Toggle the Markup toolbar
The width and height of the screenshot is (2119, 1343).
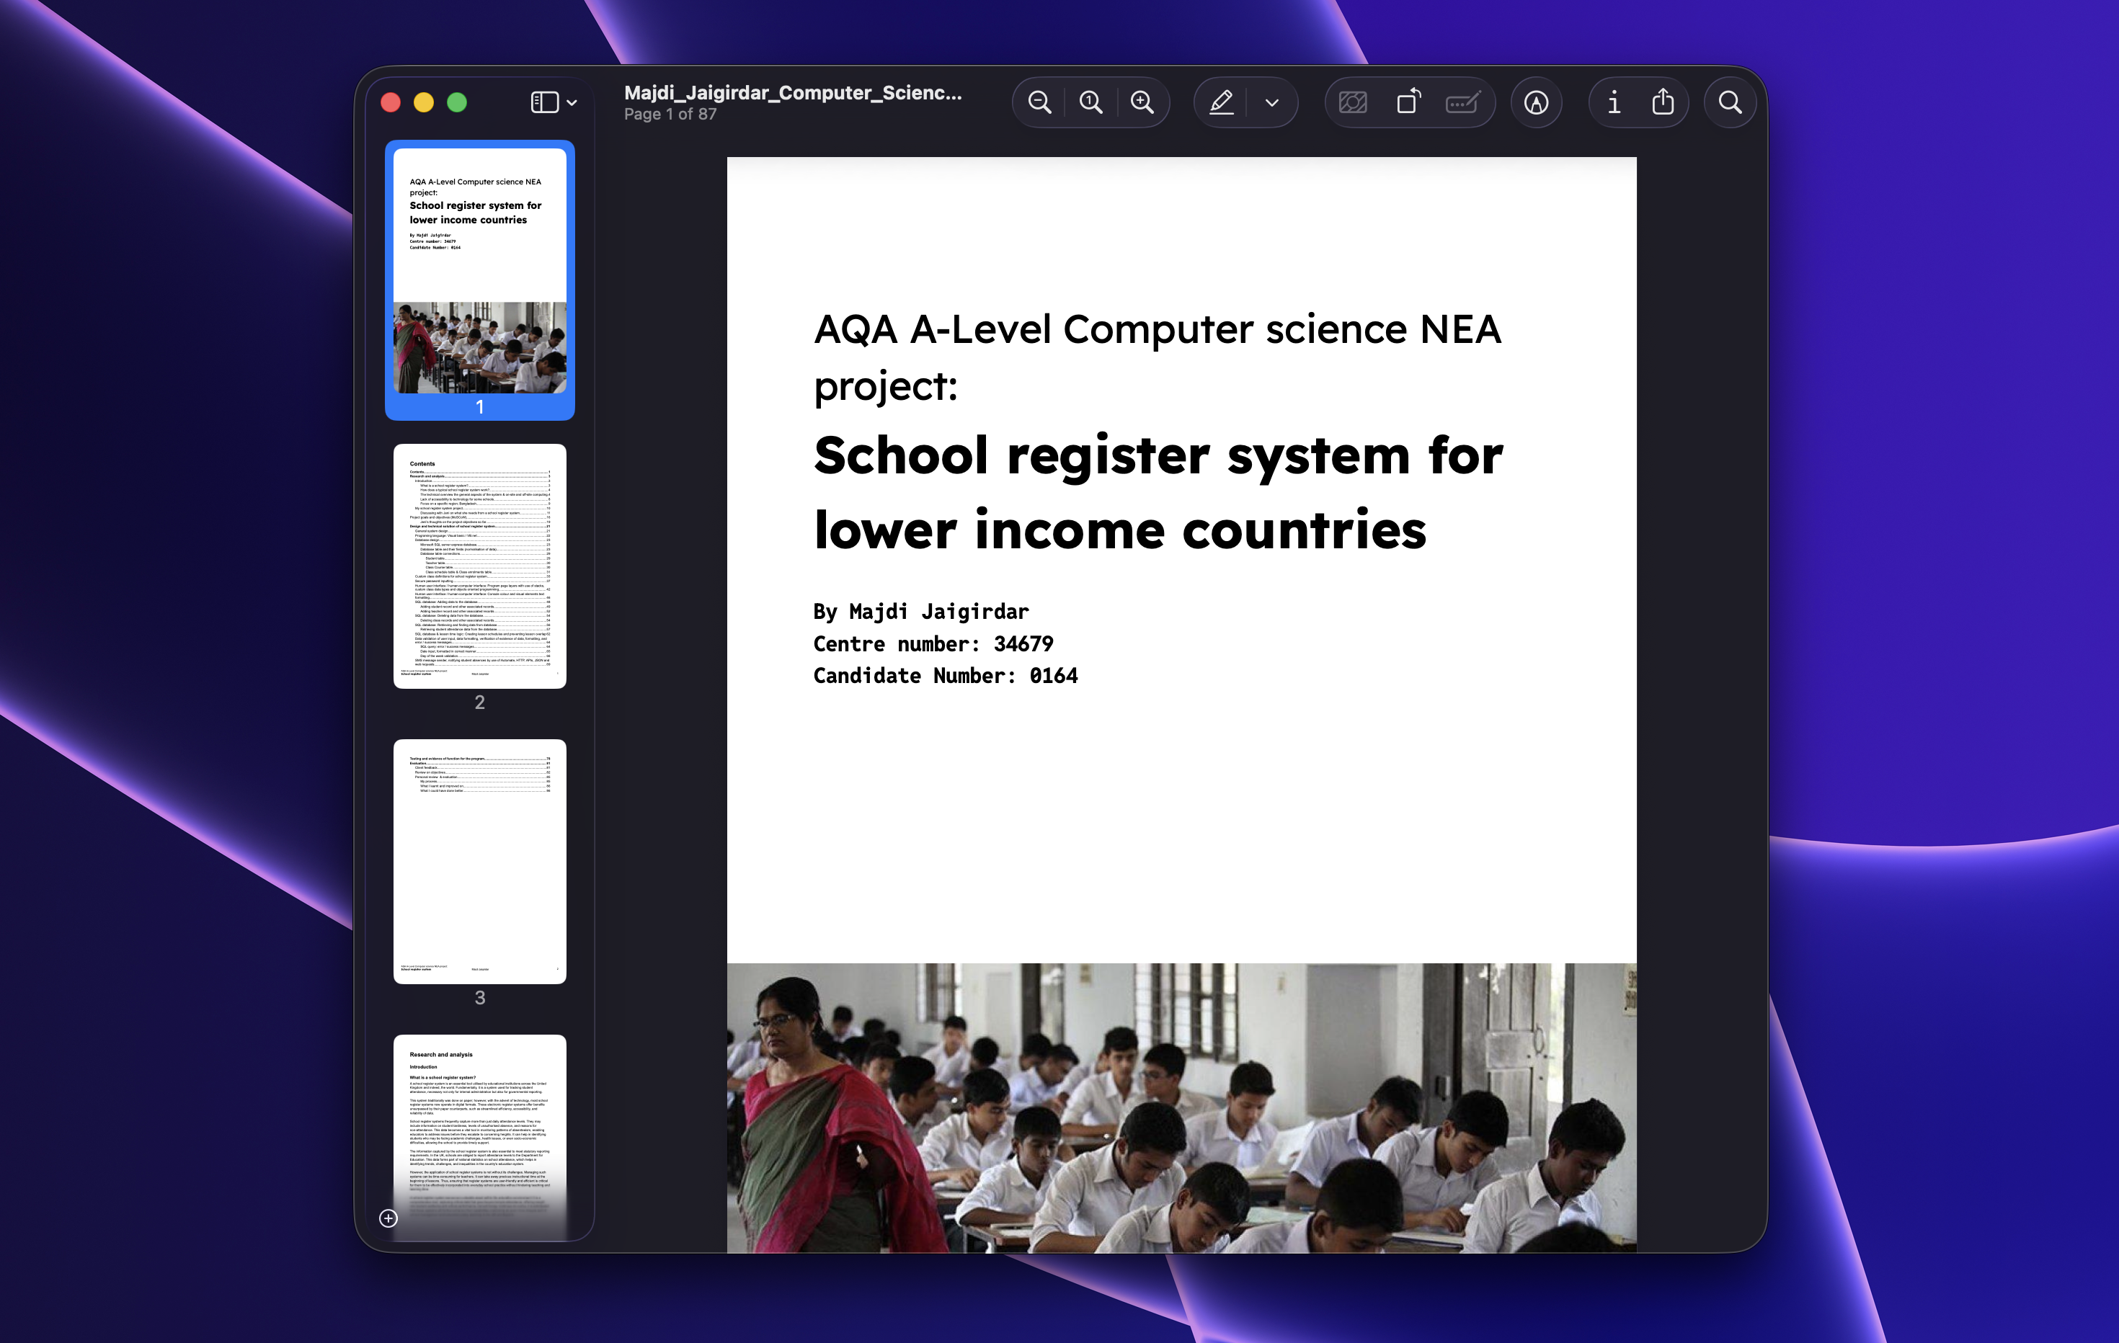pos(1536,102)
